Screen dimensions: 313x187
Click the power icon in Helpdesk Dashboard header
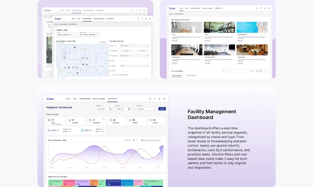[164, 99]
